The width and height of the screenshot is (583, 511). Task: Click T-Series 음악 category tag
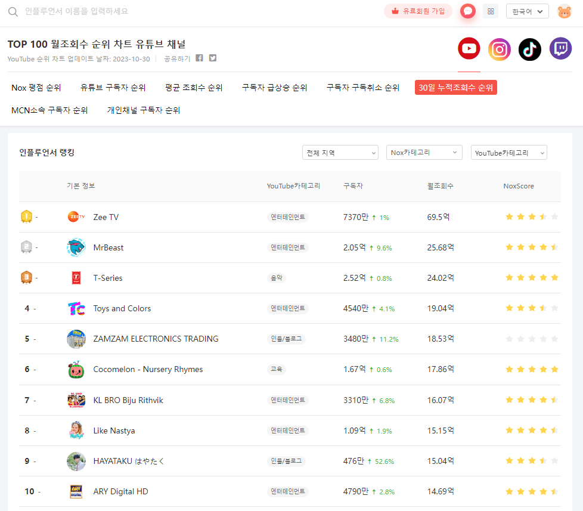point(276,278)
